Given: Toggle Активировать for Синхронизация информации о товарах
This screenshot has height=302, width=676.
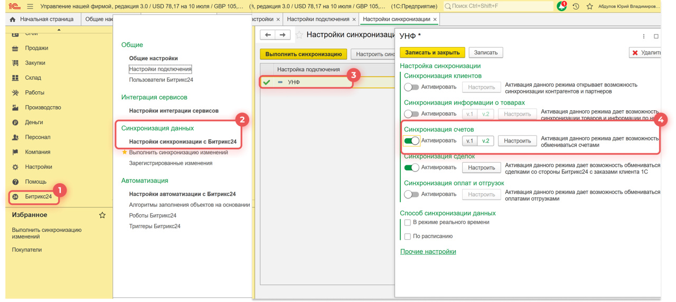Looking at the screenshot, I should click(x=411, y=114).
